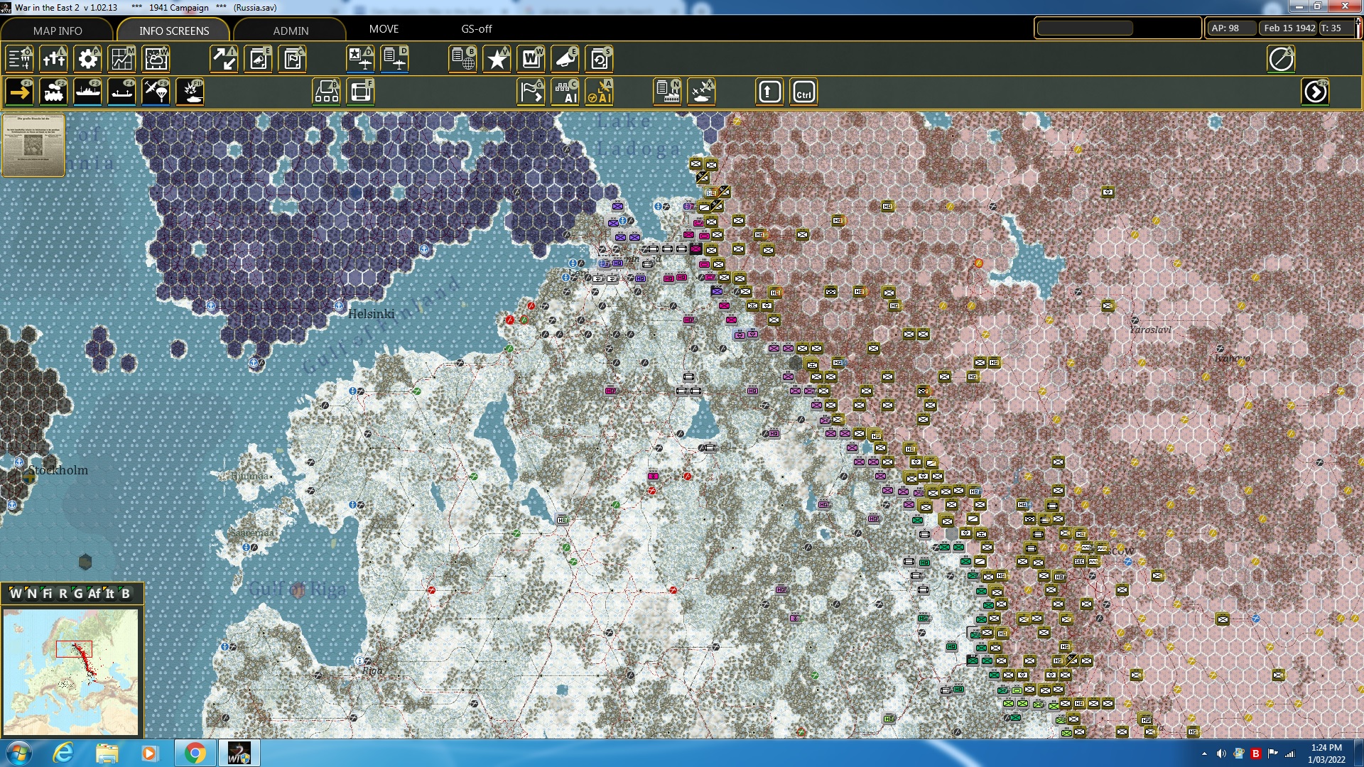Open the save game disk icon
The height and width of the screenshot is (767, 1364).
[599, 59]
